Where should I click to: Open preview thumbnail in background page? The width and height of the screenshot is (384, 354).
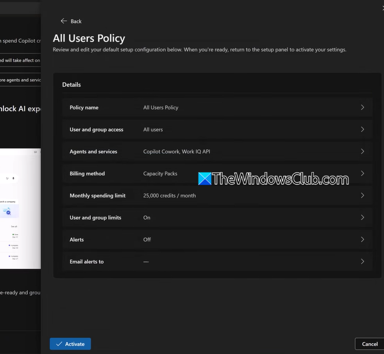tap(20, 208)
